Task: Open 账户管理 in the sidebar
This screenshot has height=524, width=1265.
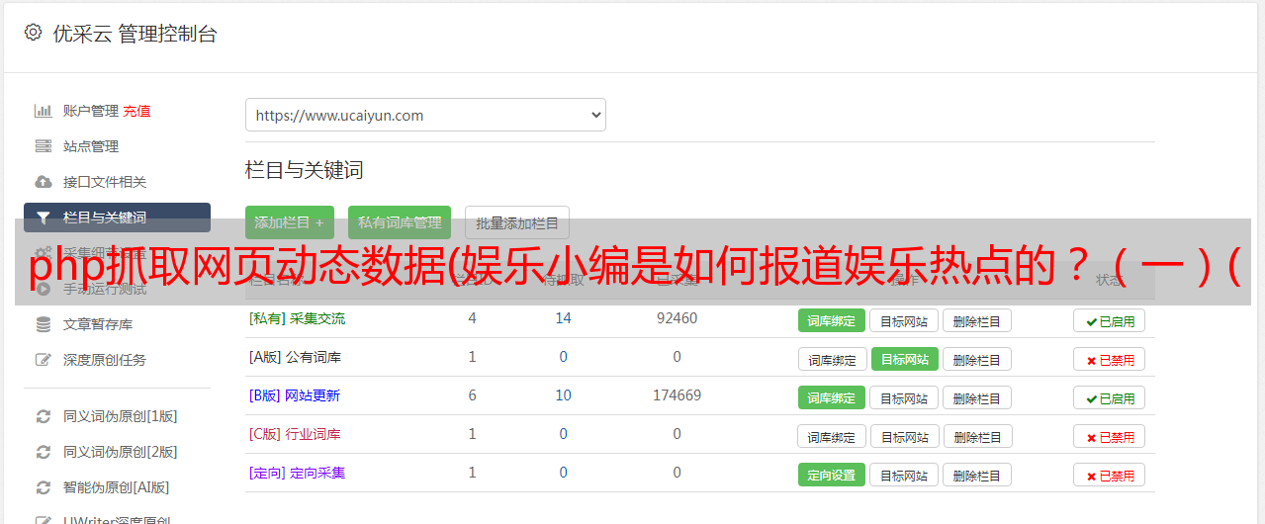Action: [91, 111]
